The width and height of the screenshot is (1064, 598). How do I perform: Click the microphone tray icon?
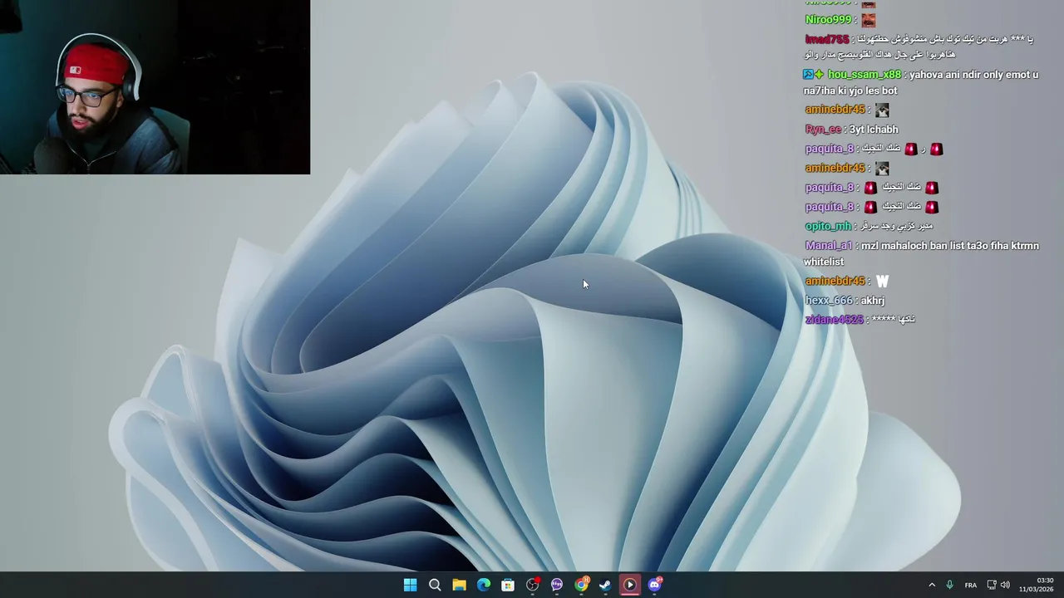click(x=949, y=585)
